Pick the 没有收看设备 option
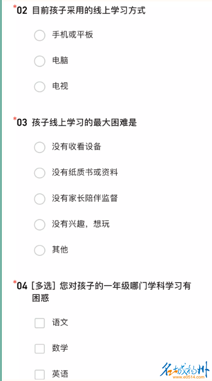This screenshot has height=381, width=212. (x=40, y=147)
